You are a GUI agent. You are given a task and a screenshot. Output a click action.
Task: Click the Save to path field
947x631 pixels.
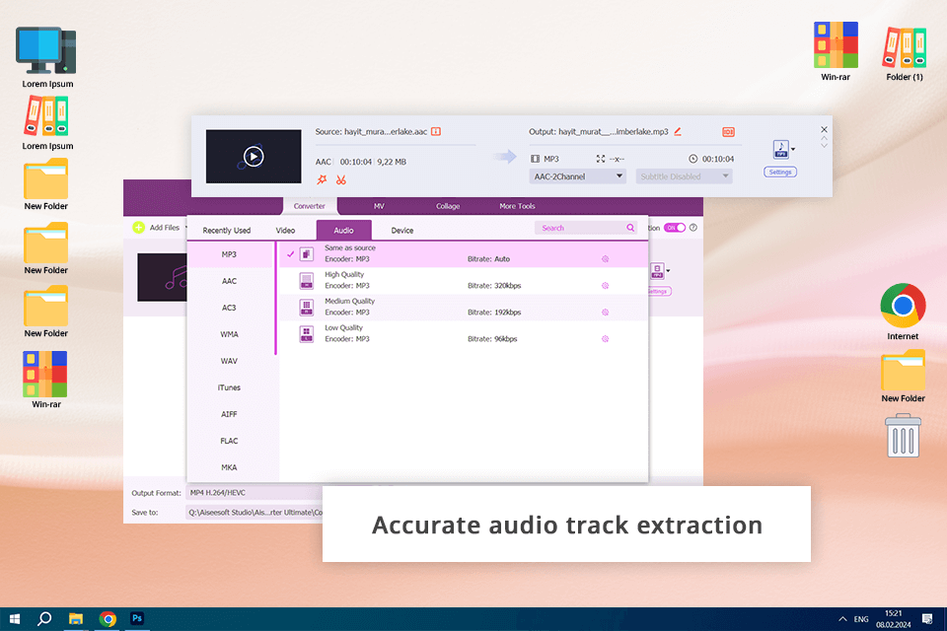point(255,512)
